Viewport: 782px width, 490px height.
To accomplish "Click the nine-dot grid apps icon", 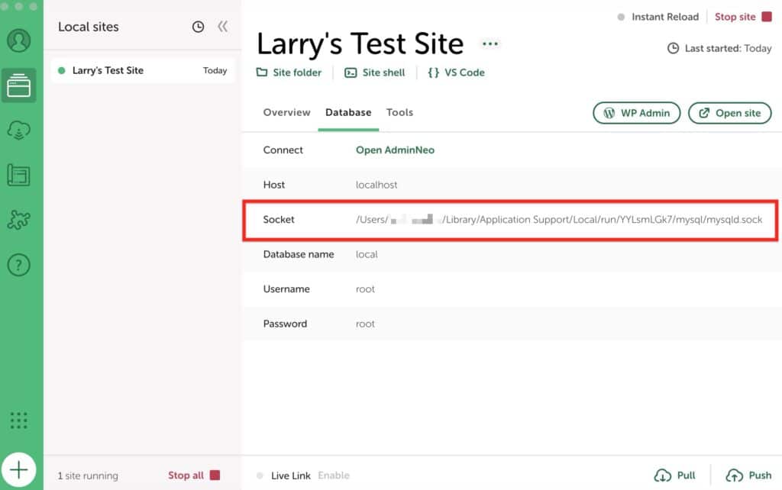I will point(19,420).
